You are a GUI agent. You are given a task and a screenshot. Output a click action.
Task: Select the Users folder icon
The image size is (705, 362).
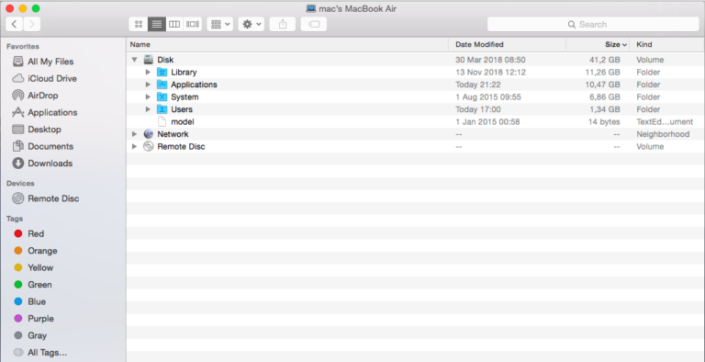(x=162, y=109)
